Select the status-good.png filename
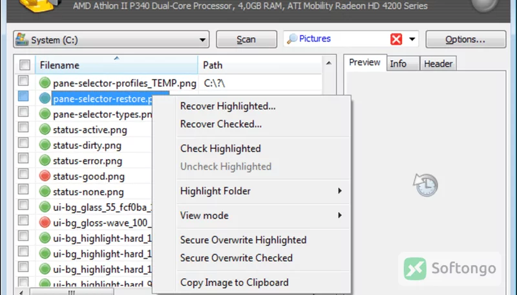The height and width of the screenshot is (295, 517). pos(89,176)
